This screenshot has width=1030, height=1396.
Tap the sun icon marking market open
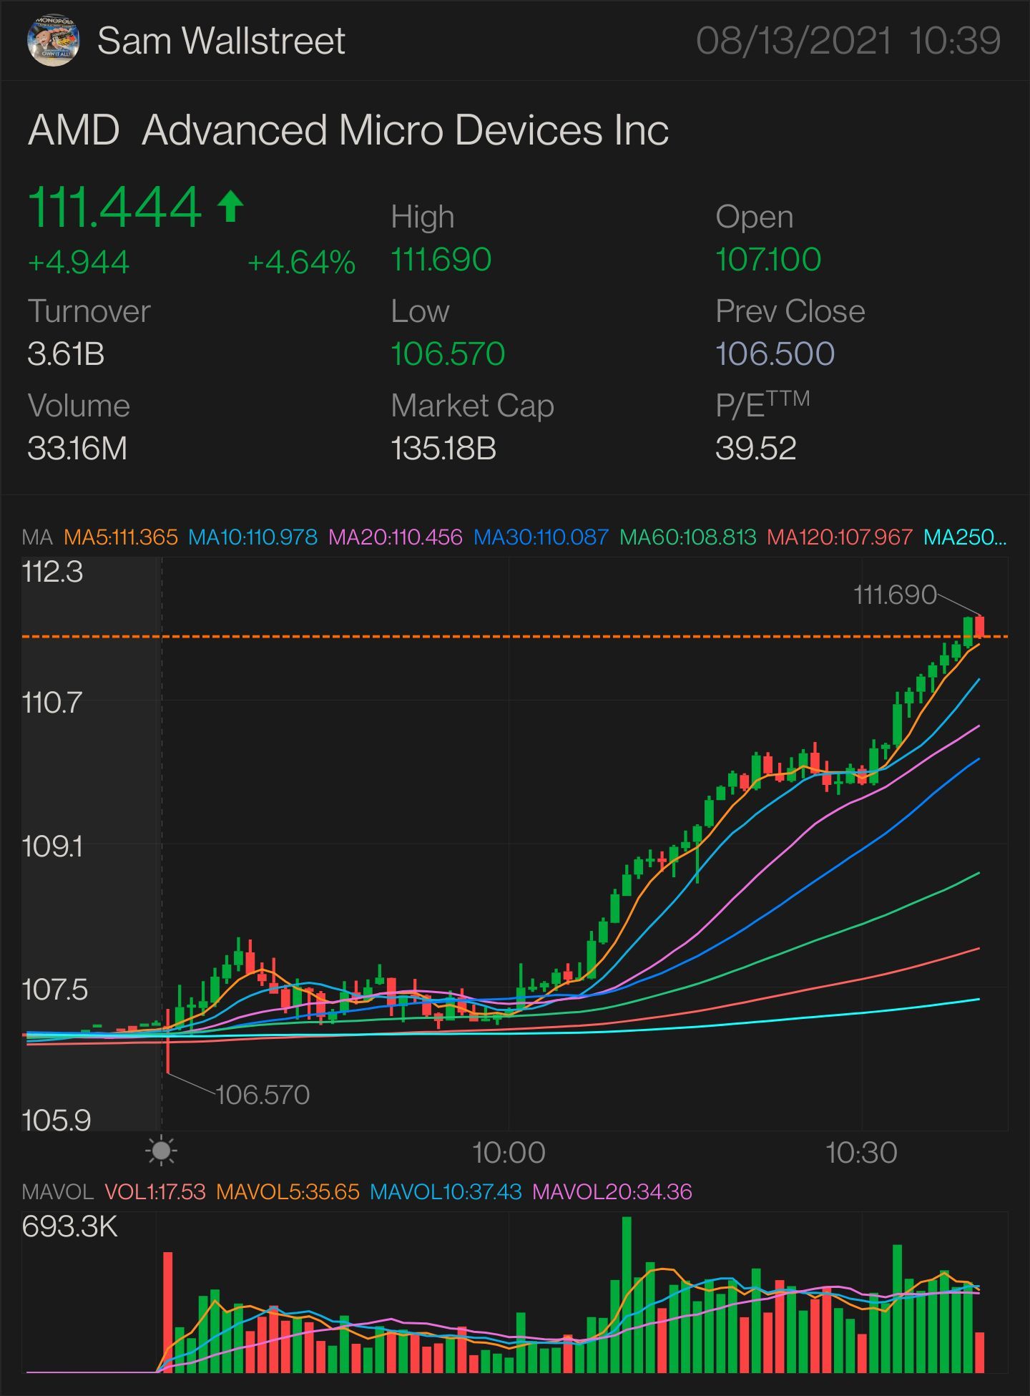click(x=161, y=1151)
